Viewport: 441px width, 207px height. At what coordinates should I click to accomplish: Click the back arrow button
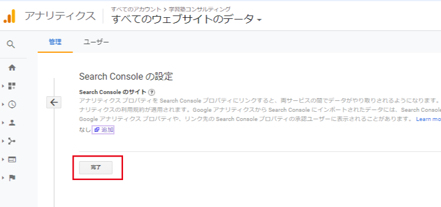point(53,103)
